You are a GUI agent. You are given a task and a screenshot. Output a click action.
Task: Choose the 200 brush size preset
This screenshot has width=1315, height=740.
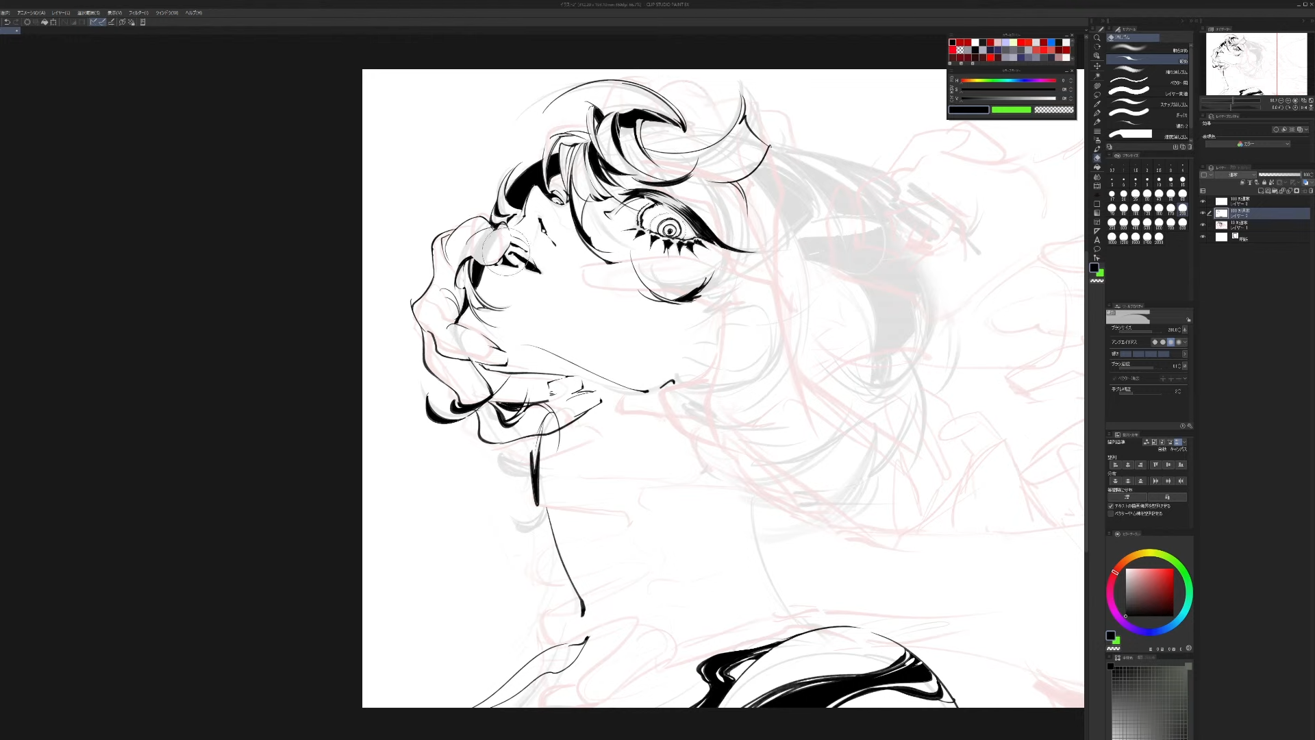coord(1182,208)
